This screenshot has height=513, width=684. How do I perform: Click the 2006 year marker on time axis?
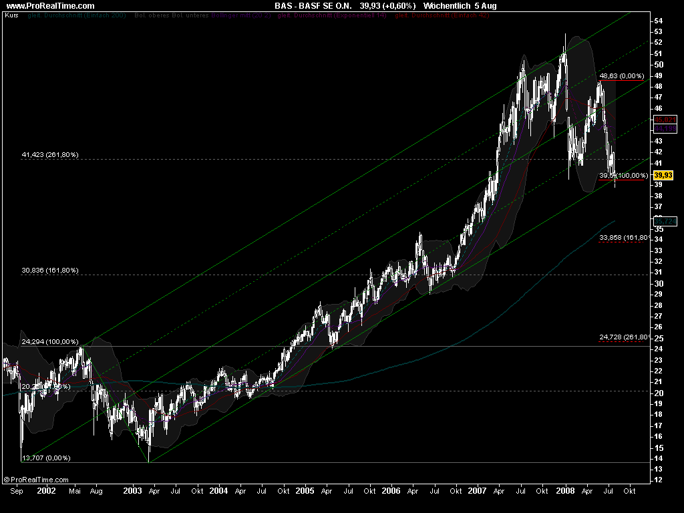coord(391,491)
